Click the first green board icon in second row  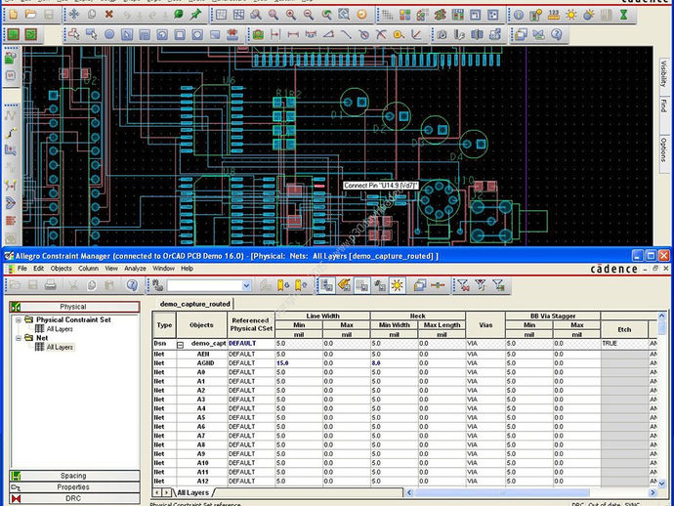[x=14, y=34]
